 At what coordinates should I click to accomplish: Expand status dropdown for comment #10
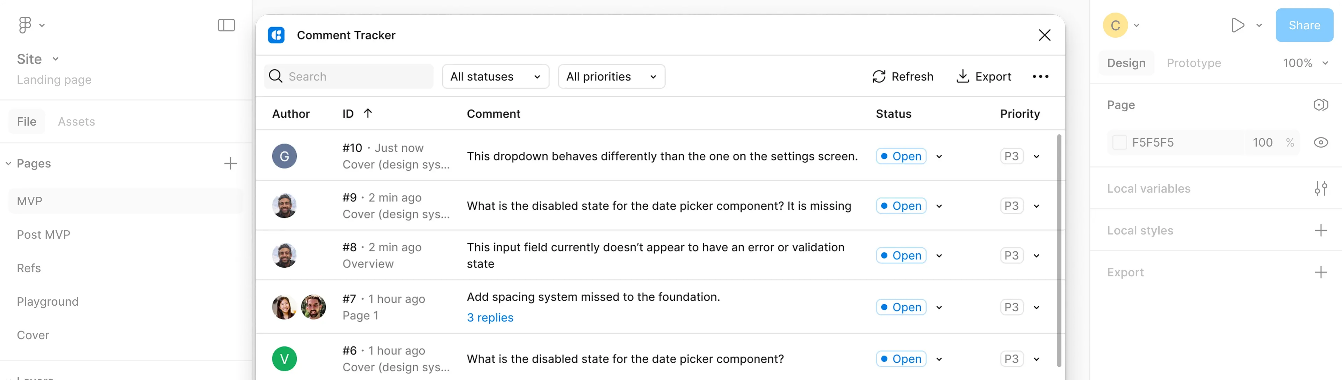tap(939, 156)
